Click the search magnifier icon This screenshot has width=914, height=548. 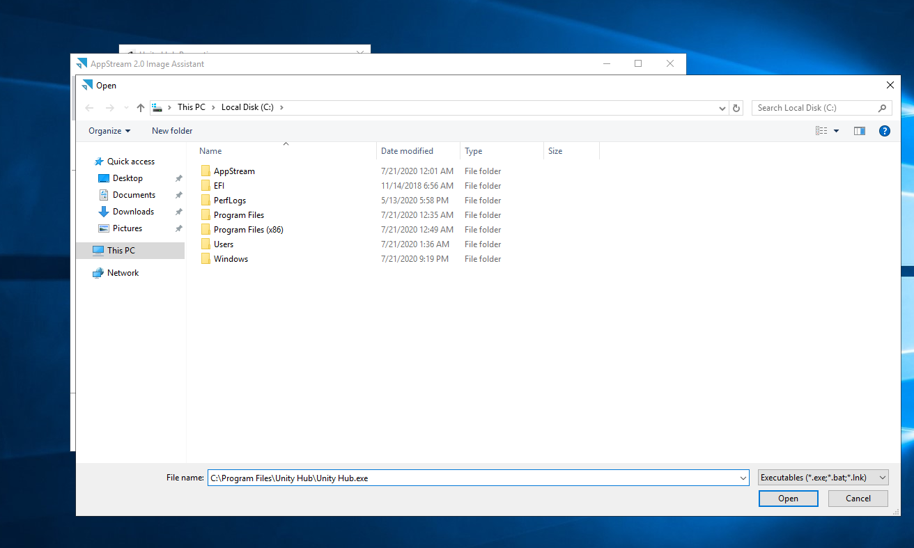882,108
